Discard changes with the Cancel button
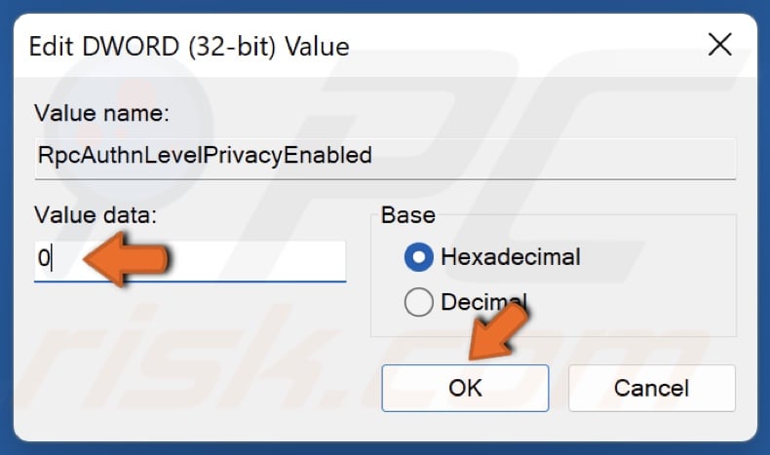The height and width of the screenshot is (455, 770). coord(652,388)
